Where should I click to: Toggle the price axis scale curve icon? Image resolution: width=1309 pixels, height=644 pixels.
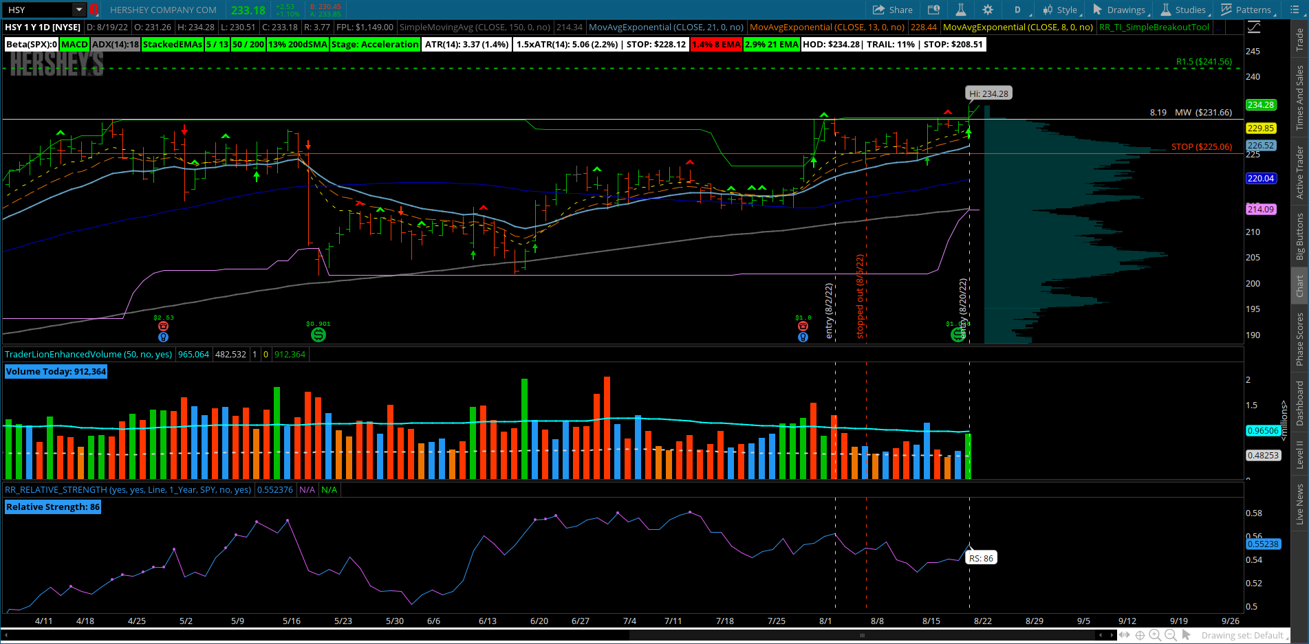[1254, 27]
